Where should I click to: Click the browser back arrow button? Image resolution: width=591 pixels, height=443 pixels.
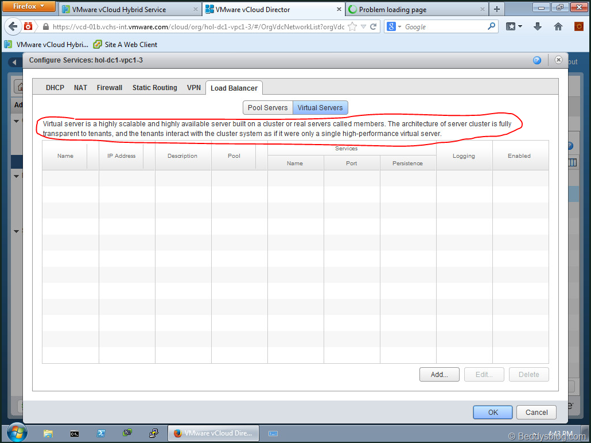pos(13,27)
